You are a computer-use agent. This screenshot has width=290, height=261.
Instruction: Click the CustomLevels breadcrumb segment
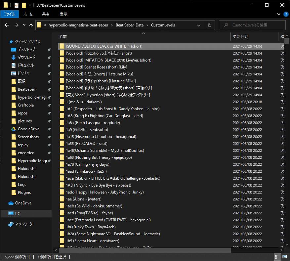click(x=163, y=25)
